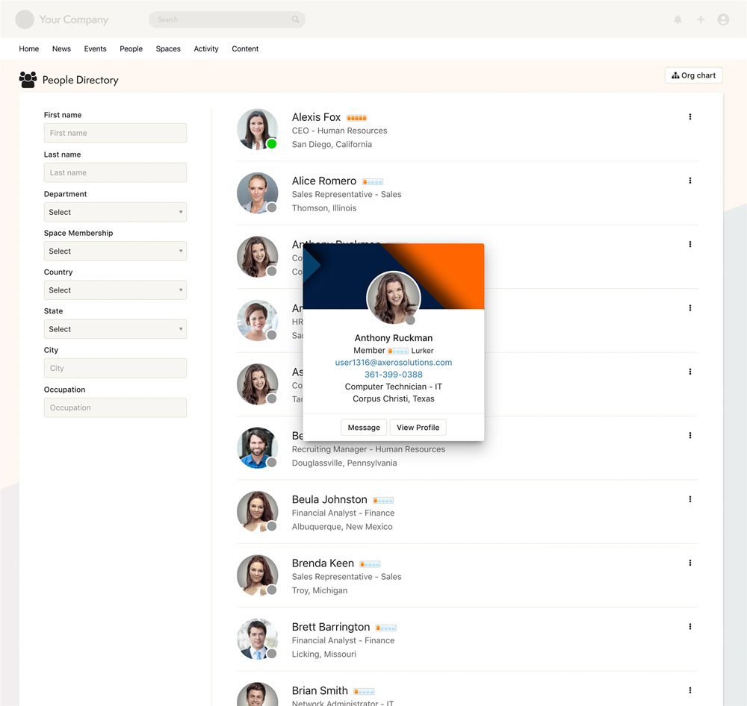Open the user1316@axerosolutions.com email link
This screenshot has width=747, height=706.
point(393,362)
